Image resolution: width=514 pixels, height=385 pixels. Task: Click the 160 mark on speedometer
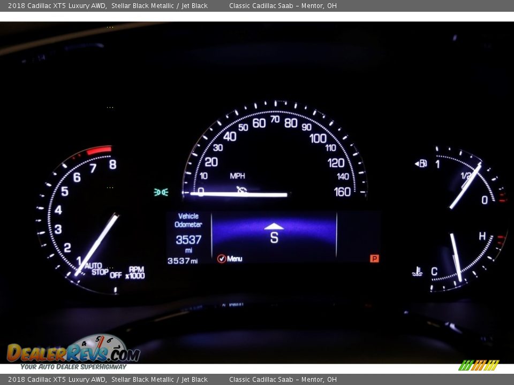(343, 192)
